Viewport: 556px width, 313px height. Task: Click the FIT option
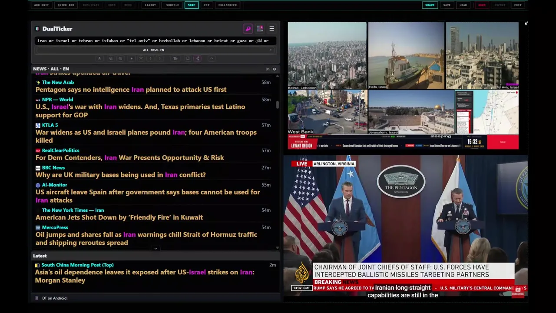[x=207, y=5]
